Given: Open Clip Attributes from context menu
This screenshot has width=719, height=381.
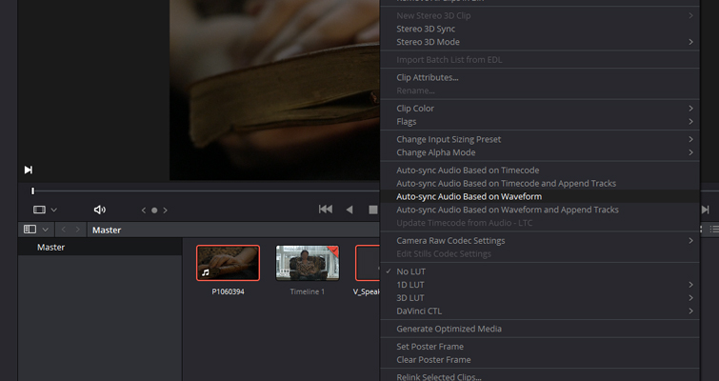Looking at the screenshot, I should click(427, 77).
